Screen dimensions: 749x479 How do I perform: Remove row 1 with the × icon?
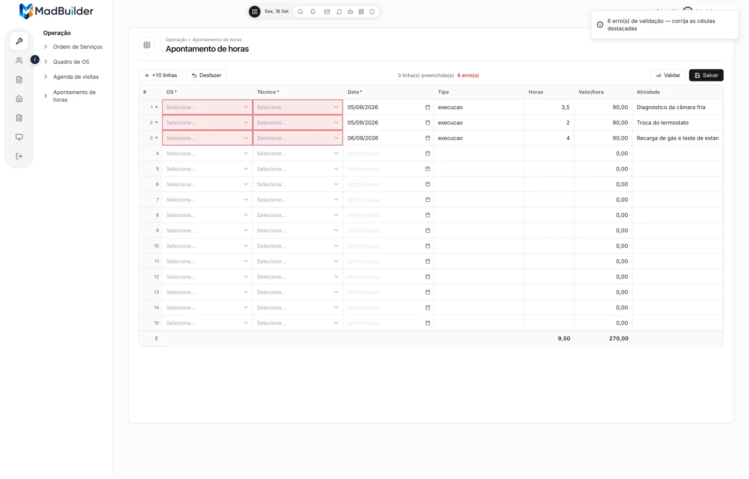156,107
